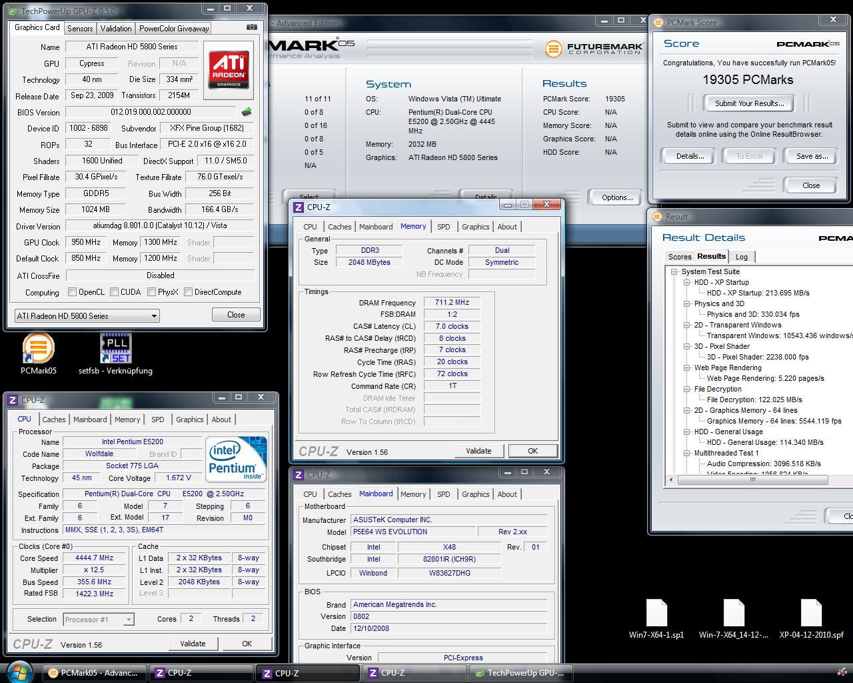Viewport: 853px width, 683px height.
Task: Click Validate in the CPU-Z CPU window
Action: coord(193,644)
